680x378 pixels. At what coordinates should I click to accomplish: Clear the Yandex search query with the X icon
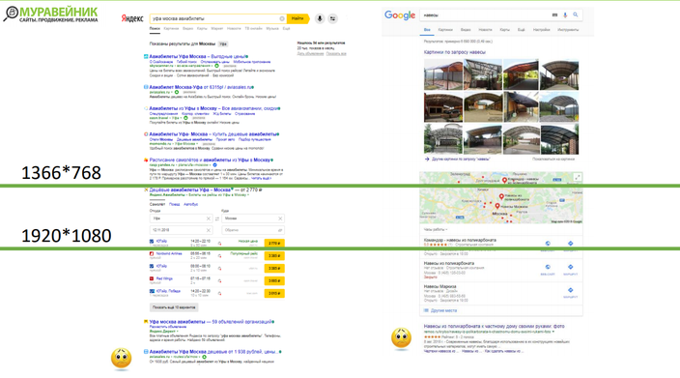pyautogui.click(x=282, y=18)
